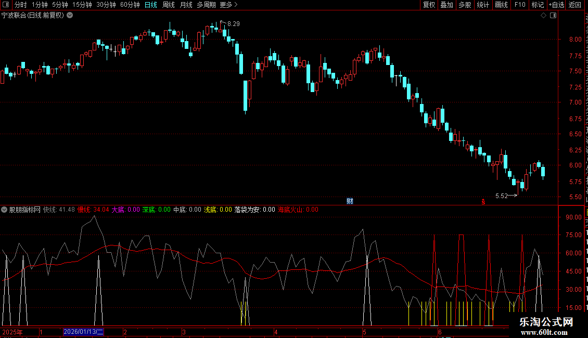The image size is (588, 338).
Task: Switch to 15分钟 period
Action: click(82, 5)
